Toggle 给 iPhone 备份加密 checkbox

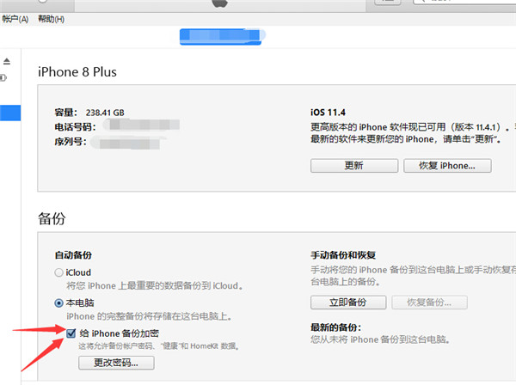pyautogui.click(x=71, y=333)
